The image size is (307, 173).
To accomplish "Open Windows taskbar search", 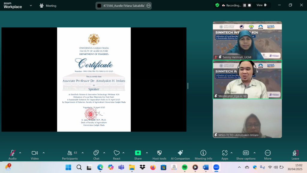I will pos(79,167).
